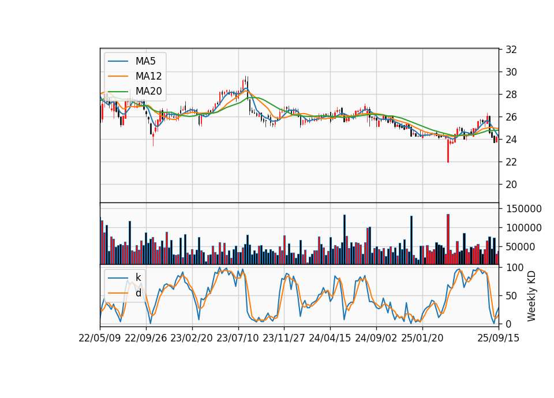This screenshot has height=398, width=554.
Task: Click the 25/09/15 date tick label
Action: [499, 338]
